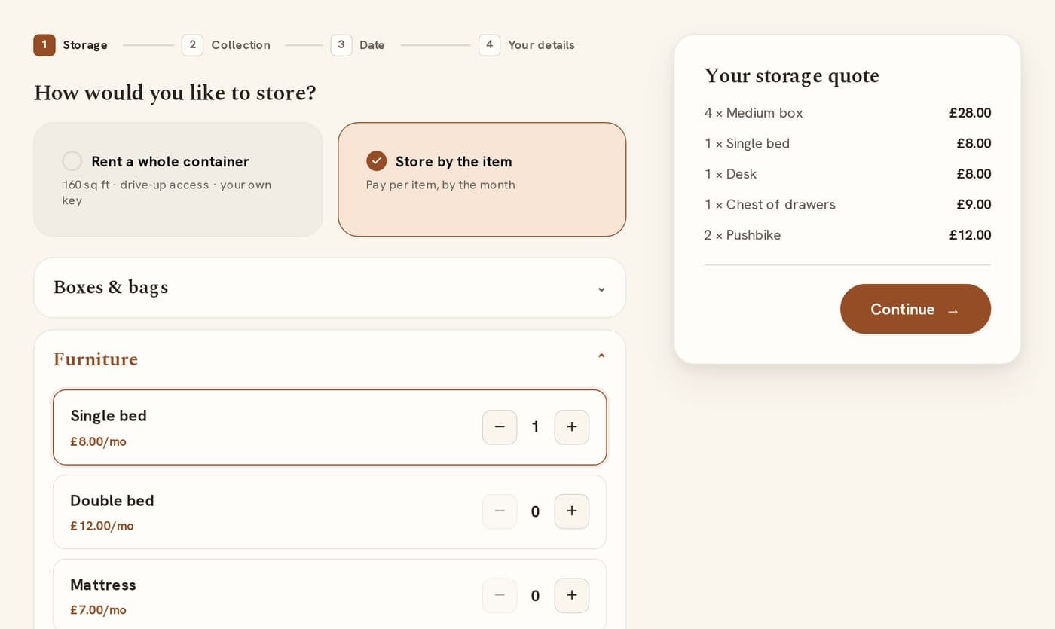The width and height of the screenshot is (1055, 629).
Task: Expand the Boxes & bags section
Action: (x=330, y=288)
